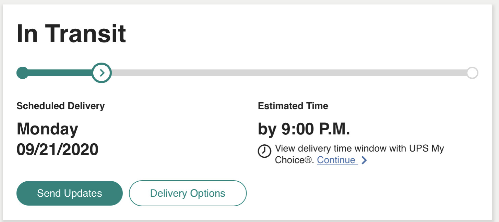Select the Estimated Time label

pos(293,106)
